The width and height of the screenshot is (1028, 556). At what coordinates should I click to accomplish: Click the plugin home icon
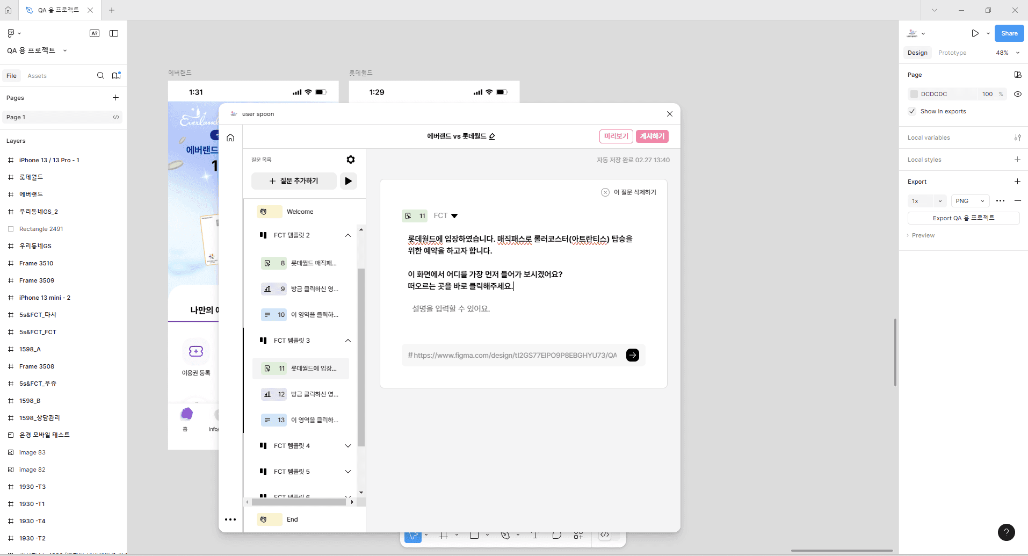coord(230,138)
